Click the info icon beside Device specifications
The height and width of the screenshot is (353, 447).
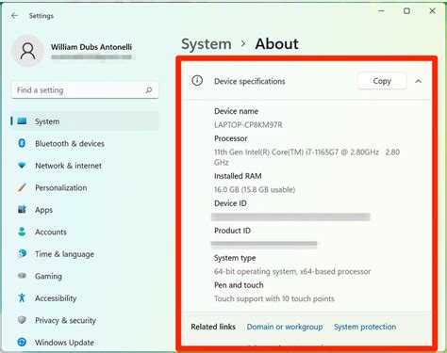197,81
